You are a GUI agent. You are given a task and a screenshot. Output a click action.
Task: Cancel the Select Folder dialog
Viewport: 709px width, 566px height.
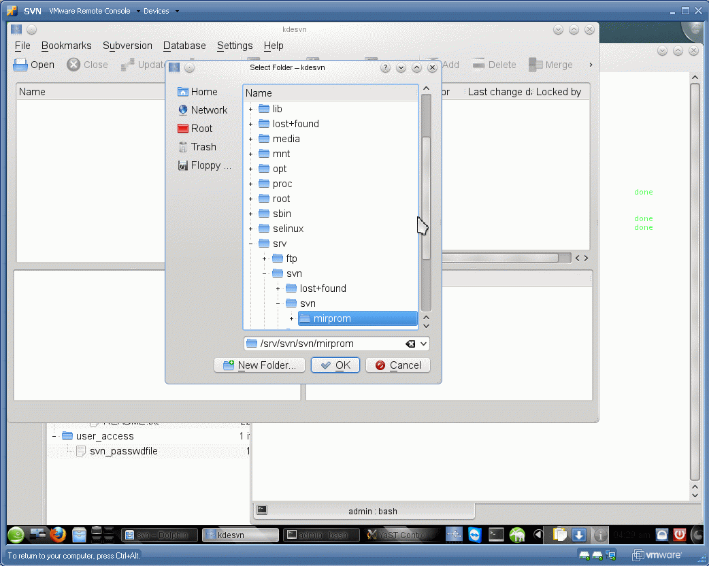pos(398,365)
